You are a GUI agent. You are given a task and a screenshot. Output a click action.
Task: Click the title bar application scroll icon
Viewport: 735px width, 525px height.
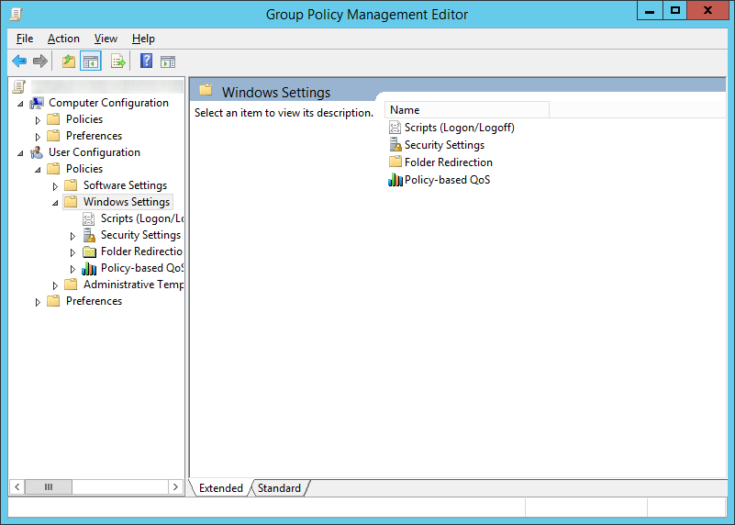[x=16, y=15]
